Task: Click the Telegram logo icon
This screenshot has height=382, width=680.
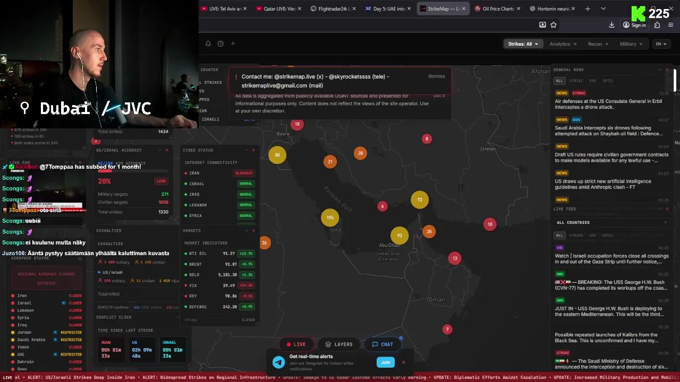Action: point(278,362)
